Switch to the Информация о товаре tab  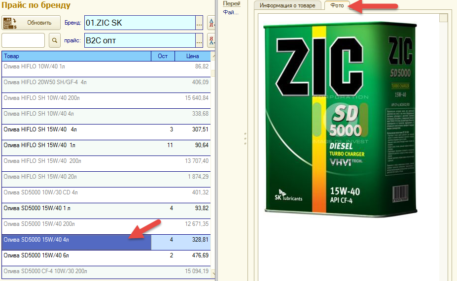click(x=287, y=5)
